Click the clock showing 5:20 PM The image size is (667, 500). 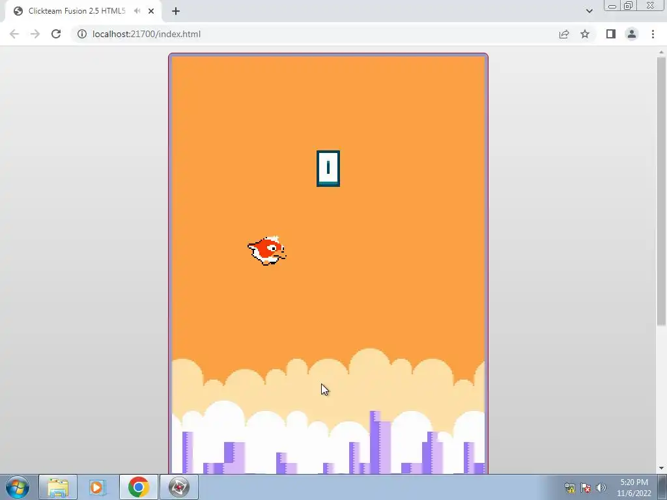(634, 488)
